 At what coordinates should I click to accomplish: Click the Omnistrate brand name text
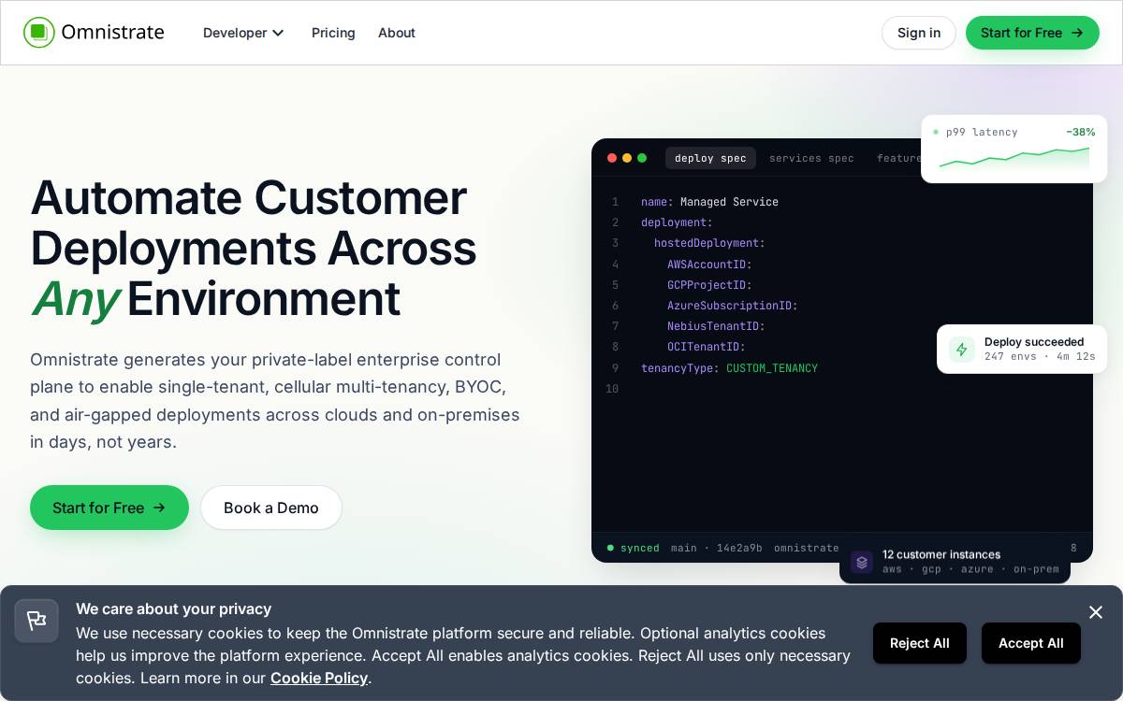[x=112, y=33]
